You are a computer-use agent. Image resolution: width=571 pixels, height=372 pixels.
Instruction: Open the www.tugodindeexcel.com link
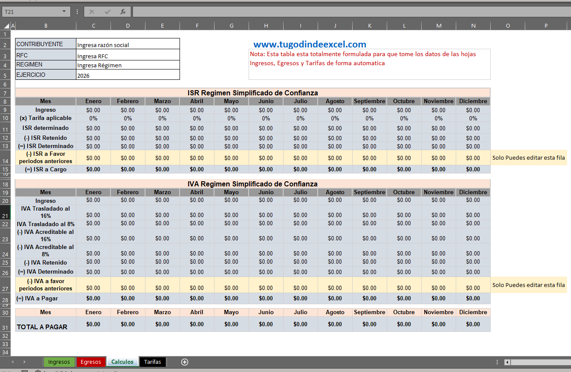(x=310, y=44)
